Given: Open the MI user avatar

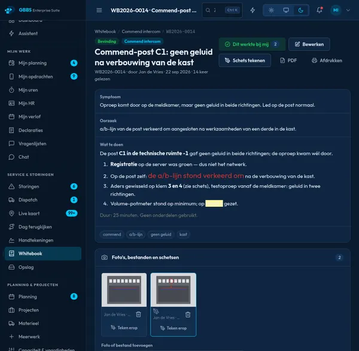Looking at the screenshot, I should 336,10.
